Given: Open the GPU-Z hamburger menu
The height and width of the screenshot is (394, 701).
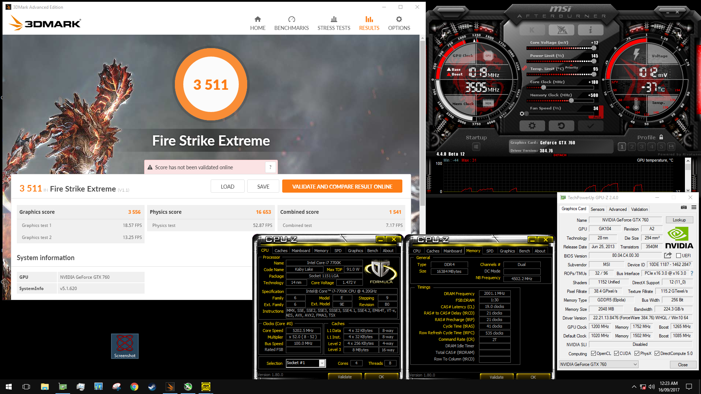Looking at the screenshot, I should coord(694,208).
